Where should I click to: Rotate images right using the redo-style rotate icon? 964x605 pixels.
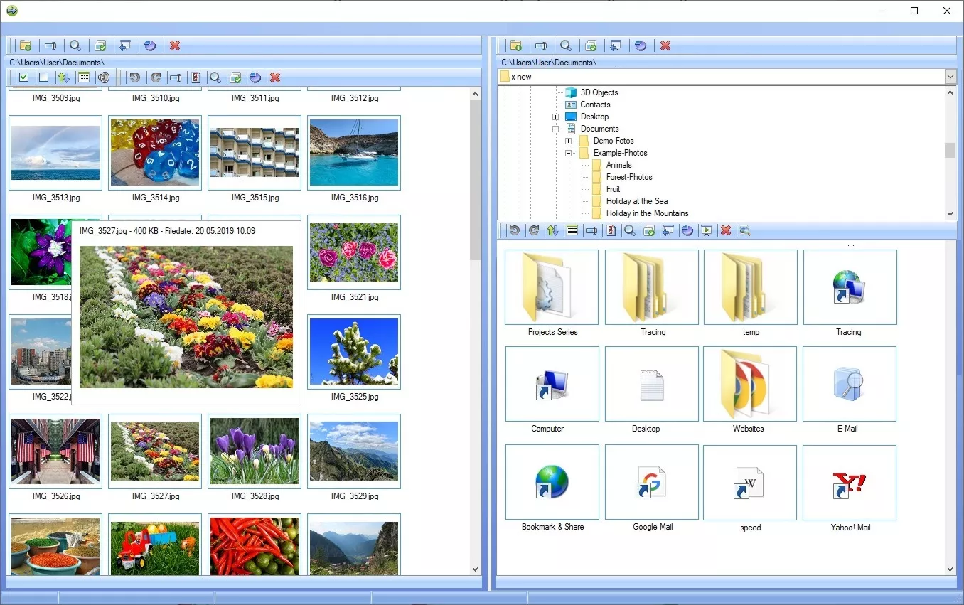click(155, 77)
